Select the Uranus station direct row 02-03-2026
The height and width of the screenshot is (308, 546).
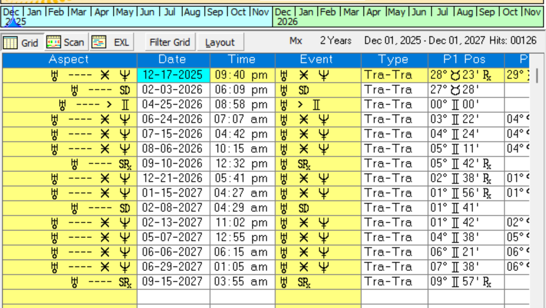[173, 90]
